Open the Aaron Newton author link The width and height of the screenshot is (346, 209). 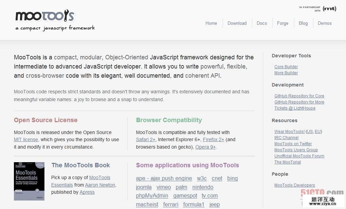point(100,185)
